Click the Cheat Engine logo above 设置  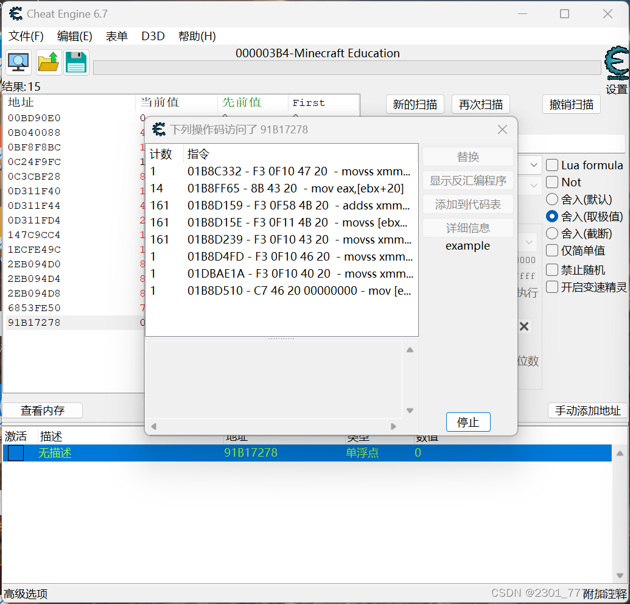[617, 63]
